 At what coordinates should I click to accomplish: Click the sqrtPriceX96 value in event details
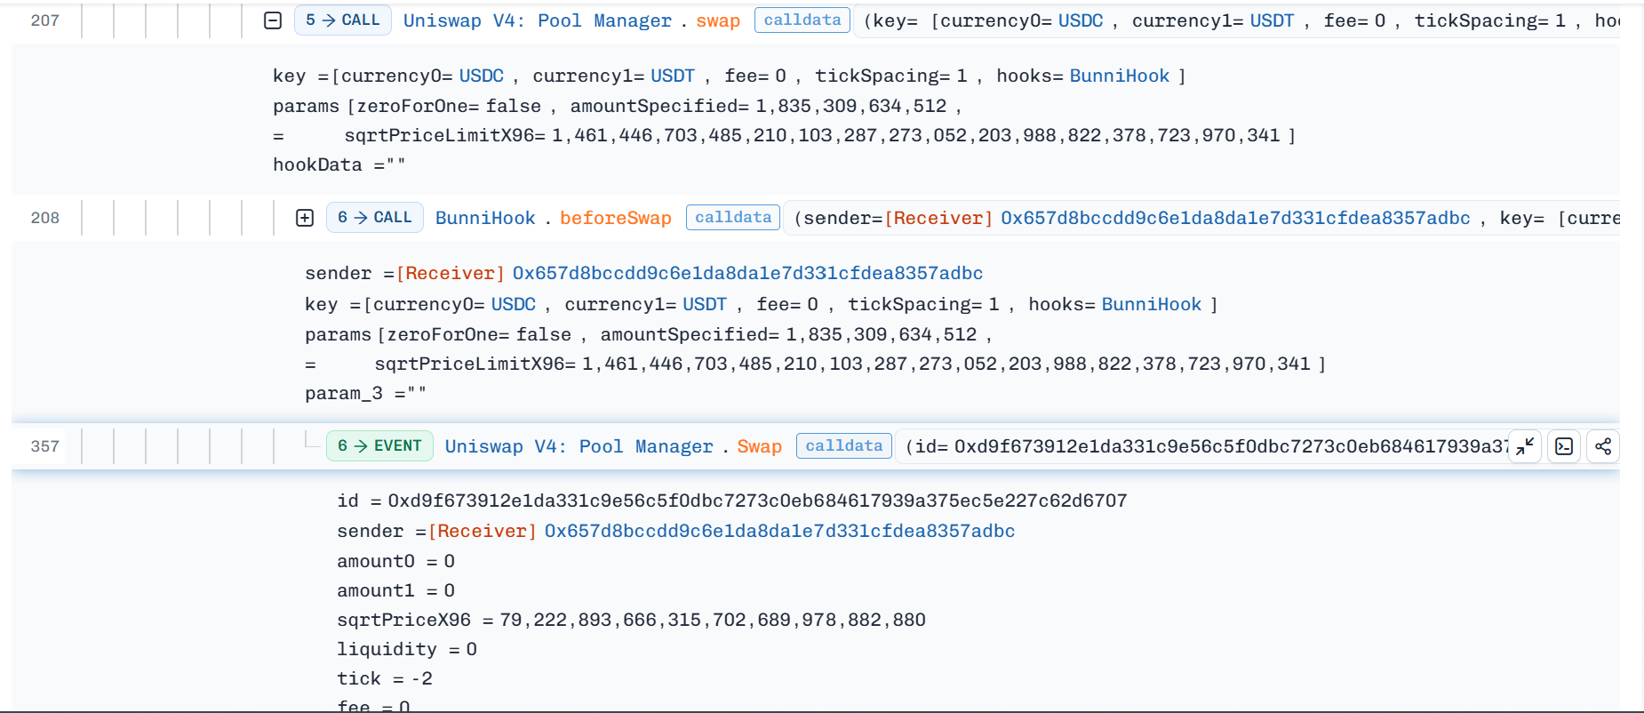[713, 620]
